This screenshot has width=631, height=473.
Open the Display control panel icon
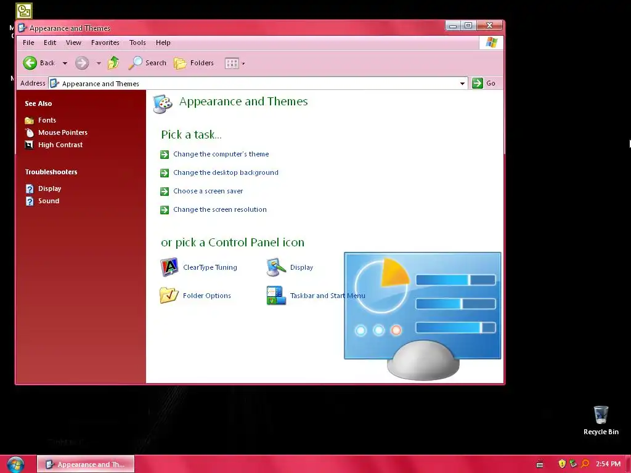(276, 267)
